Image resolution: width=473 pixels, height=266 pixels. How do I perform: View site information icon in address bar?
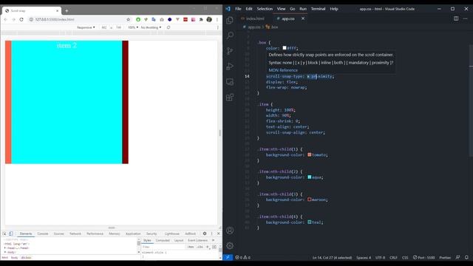tap(31, 19)
